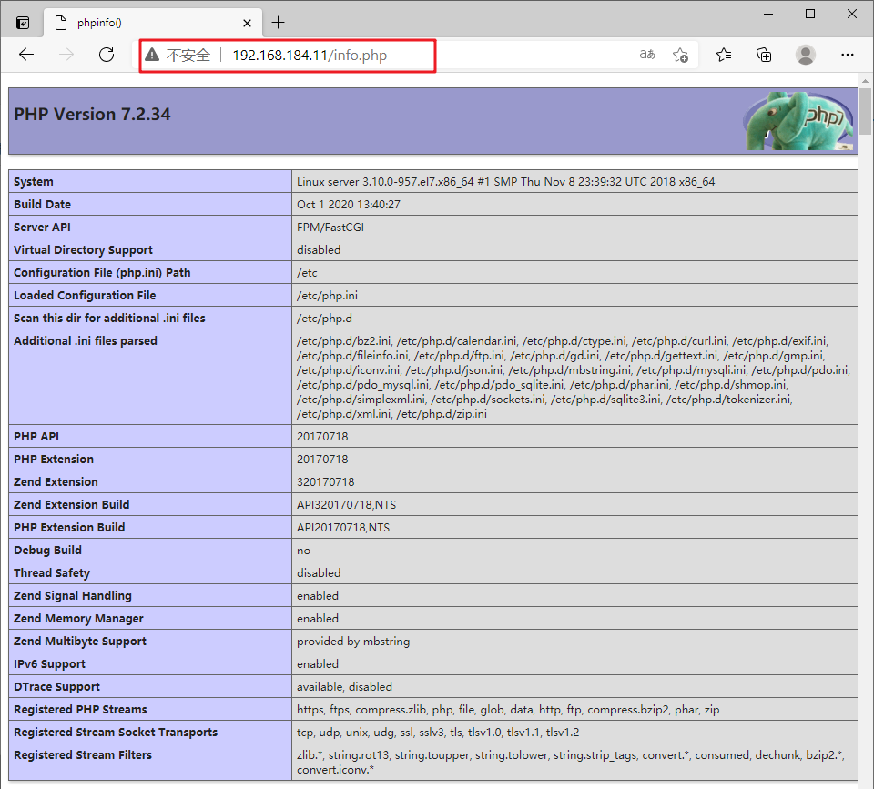Click 'provided by mbstring' value

click(x=353, y=642)
